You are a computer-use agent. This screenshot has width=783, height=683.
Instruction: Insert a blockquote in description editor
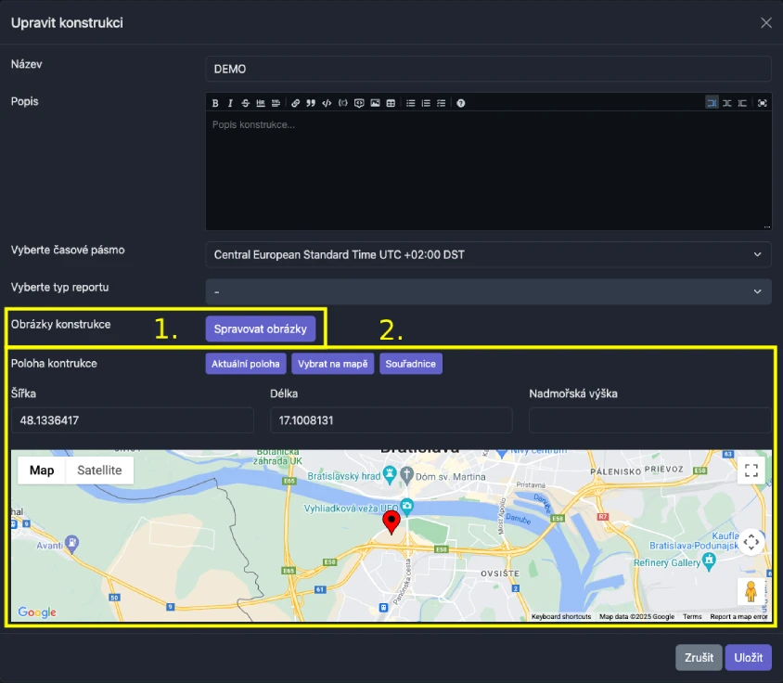click(311, 103)
